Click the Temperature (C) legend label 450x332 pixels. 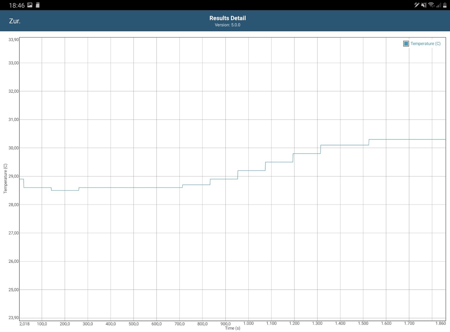(425, 44)
